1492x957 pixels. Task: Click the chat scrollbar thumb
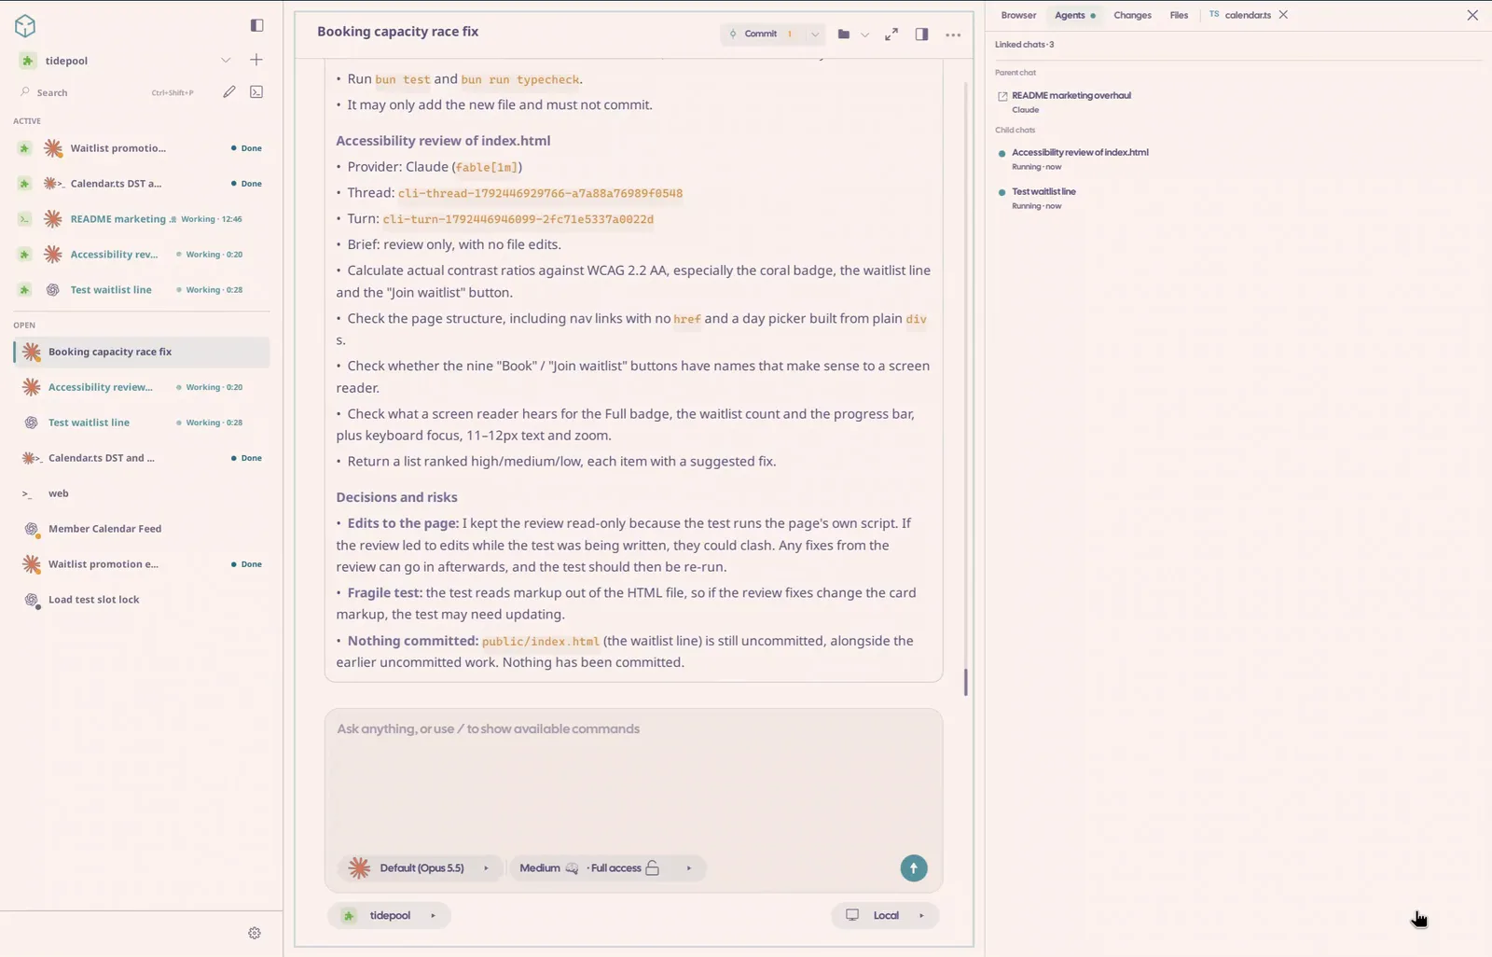click(965, 682)
